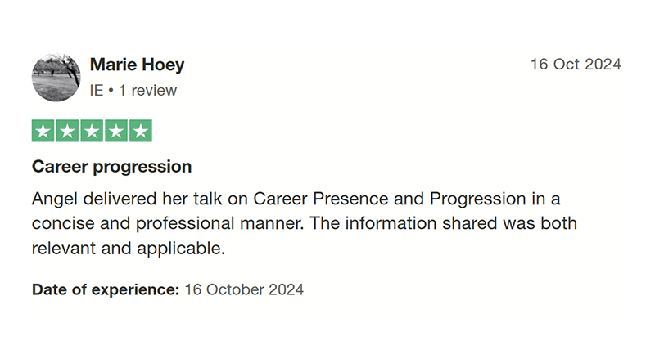655x354 pixels.
Task: Open the Marie Hoey reviewer name
Action: pyautogui.click(x=137, y=65)
